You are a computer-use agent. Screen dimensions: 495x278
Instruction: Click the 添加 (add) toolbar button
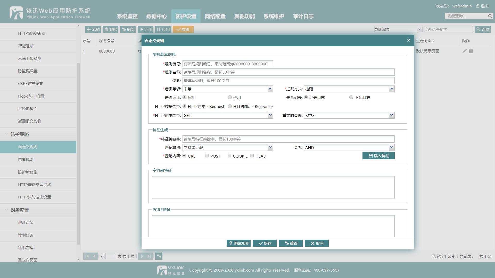point(93,29)
